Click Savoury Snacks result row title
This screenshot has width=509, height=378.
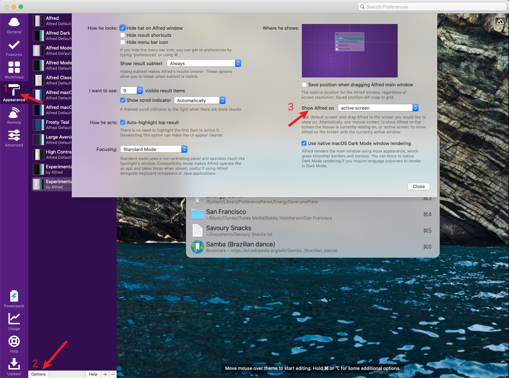point(229,228)
